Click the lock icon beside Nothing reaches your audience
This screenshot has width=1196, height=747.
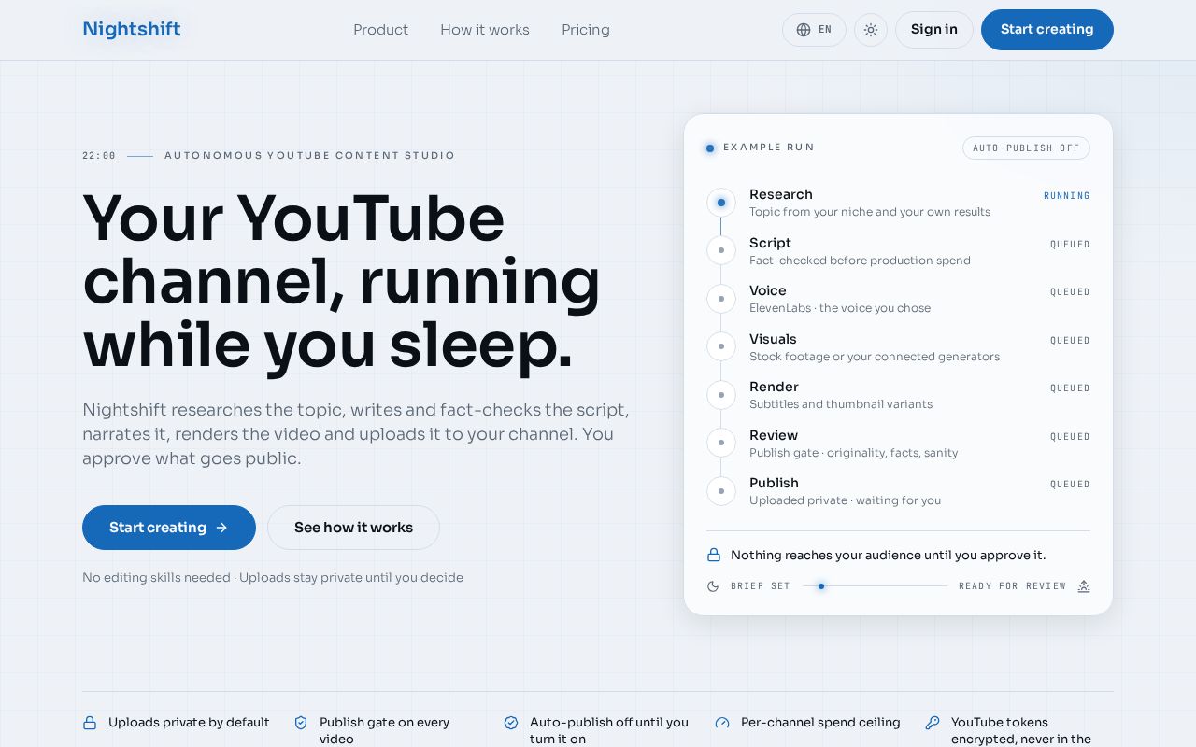(x=714, y=555)
